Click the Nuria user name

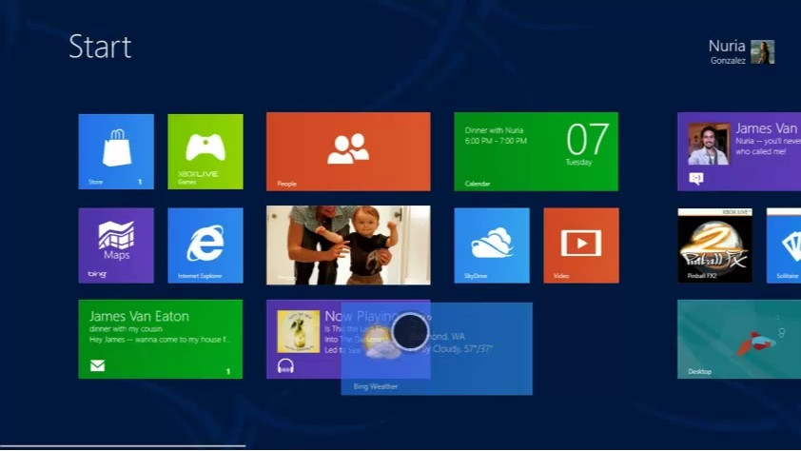727,46
